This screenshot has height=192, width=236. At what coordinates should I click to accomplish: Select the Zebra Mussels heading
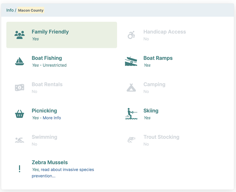[x=50, y=162]
